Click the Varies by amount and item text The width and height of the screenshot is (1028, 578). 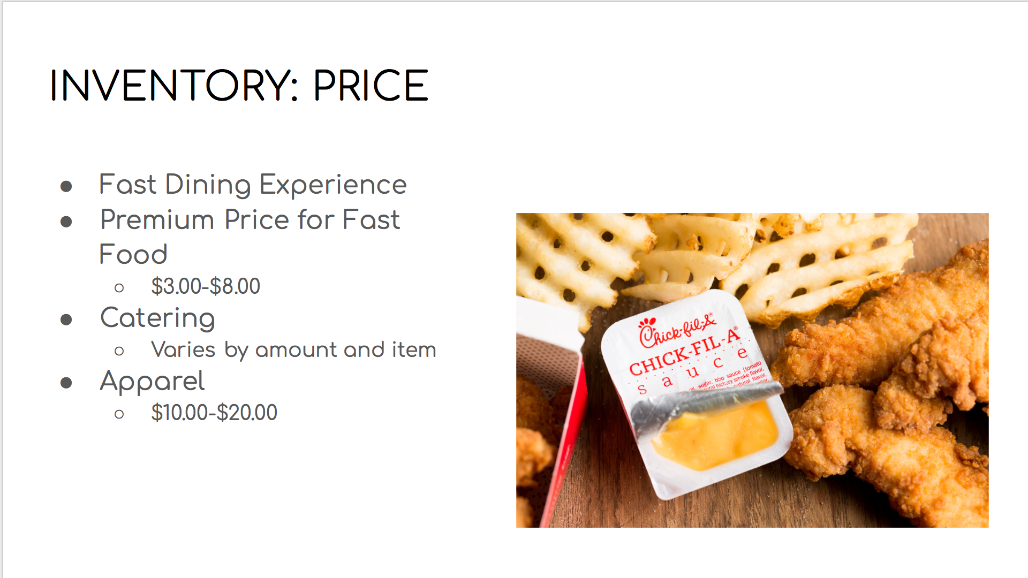(x=293, y=350)
